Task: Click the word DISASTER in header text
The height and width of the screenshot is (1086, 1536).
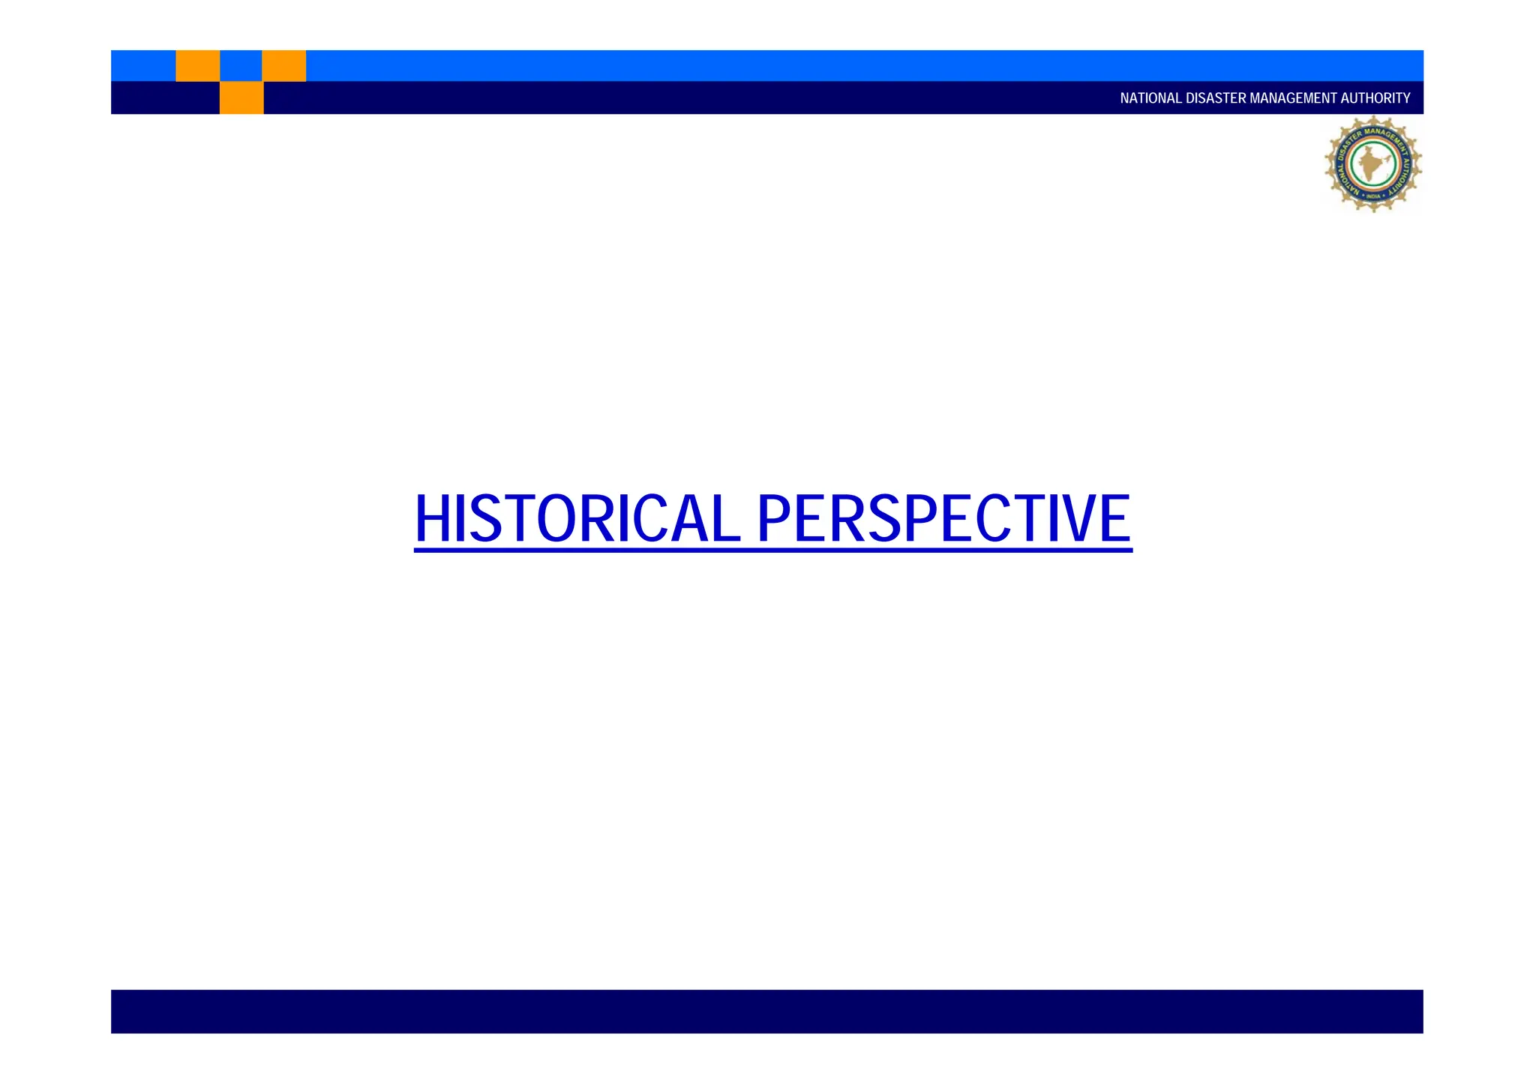Action: click(1216, 98)
